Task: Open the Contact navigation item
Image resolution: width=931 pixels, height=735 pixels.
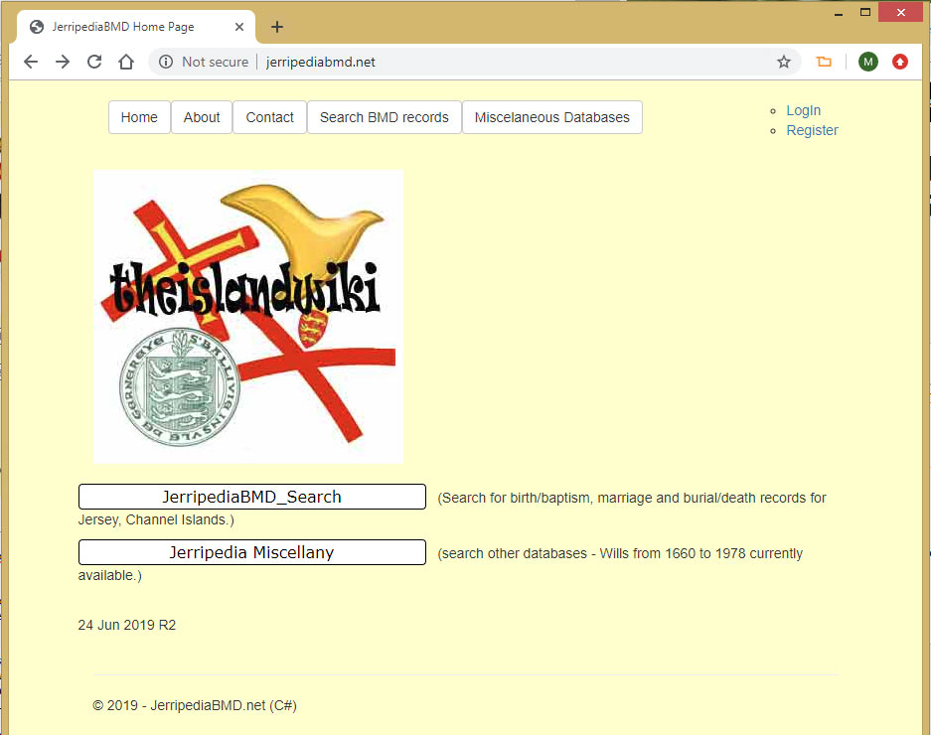Action: pos(269,117)
